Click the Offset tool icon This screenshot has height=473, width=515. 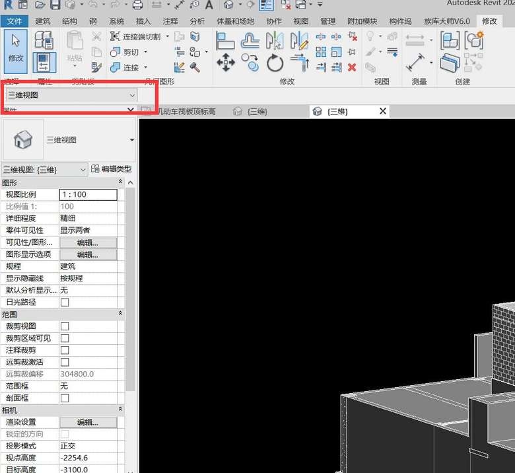pyautogui.click(x=250, y=40)
